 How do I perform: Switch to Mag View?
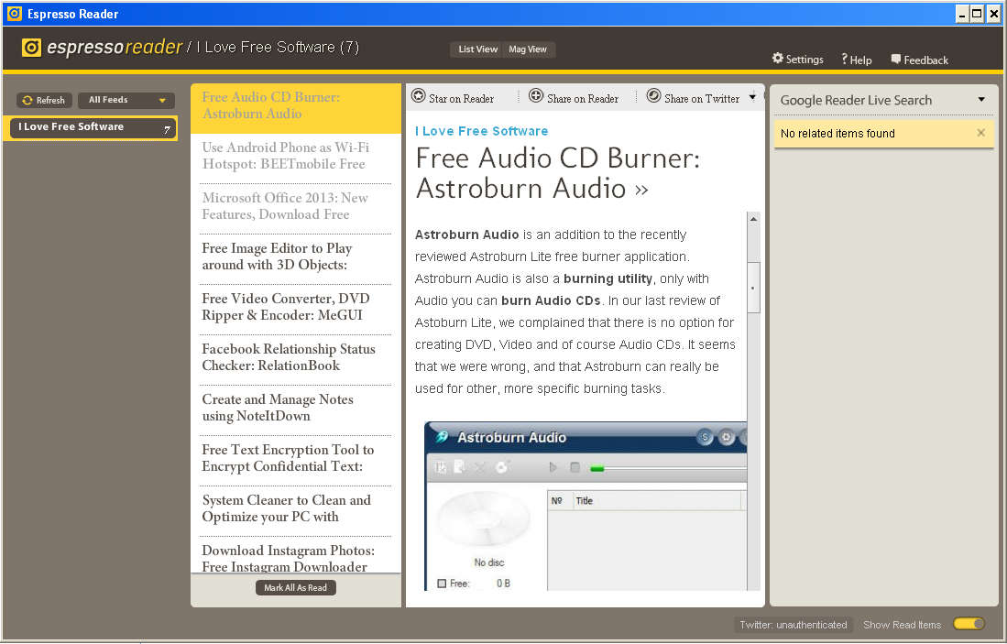click(528, 49)
